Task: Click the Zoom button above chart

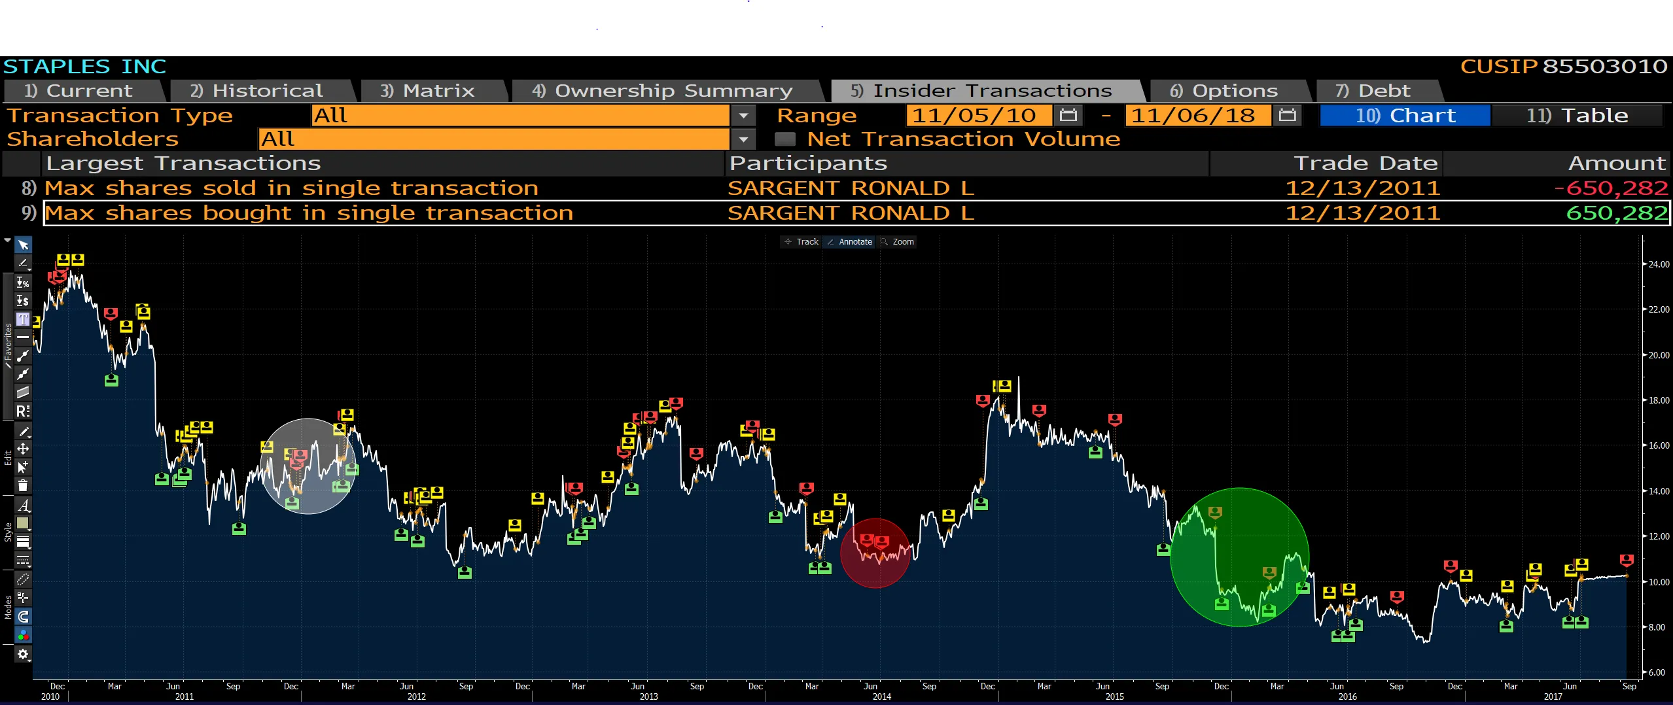Action: coord(897,242)
